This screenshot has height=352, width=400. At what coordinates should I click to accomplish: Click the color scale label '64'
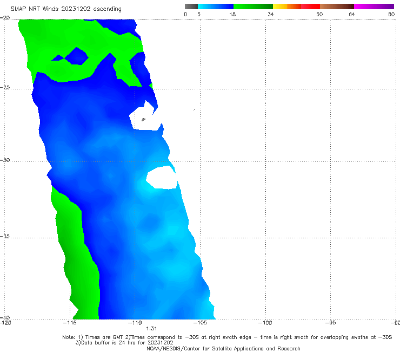pos(352,14)
